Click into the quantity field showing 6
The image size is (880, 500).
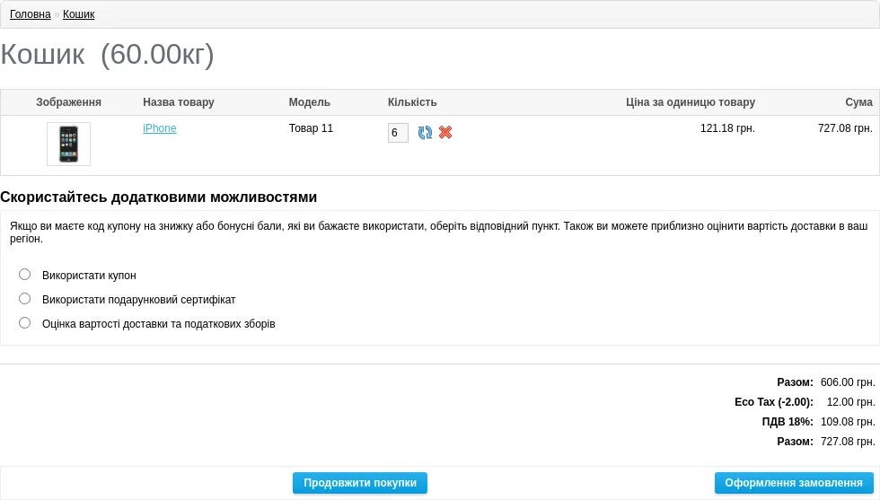398,133
